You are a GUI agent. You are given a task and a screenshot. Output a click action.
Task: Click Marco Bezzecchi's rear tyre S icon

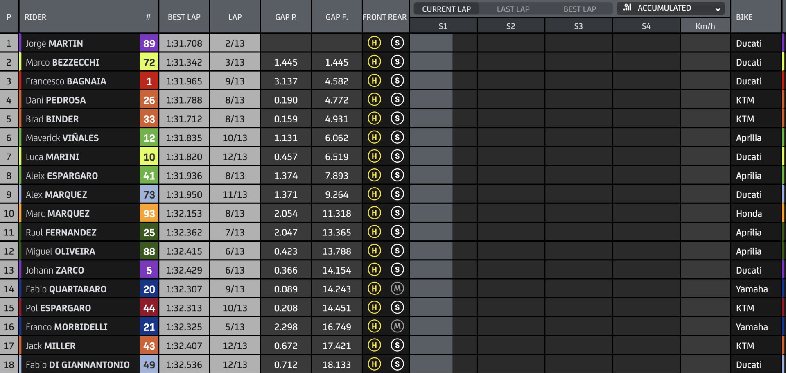pyautogui.click(x=397, y=61)
